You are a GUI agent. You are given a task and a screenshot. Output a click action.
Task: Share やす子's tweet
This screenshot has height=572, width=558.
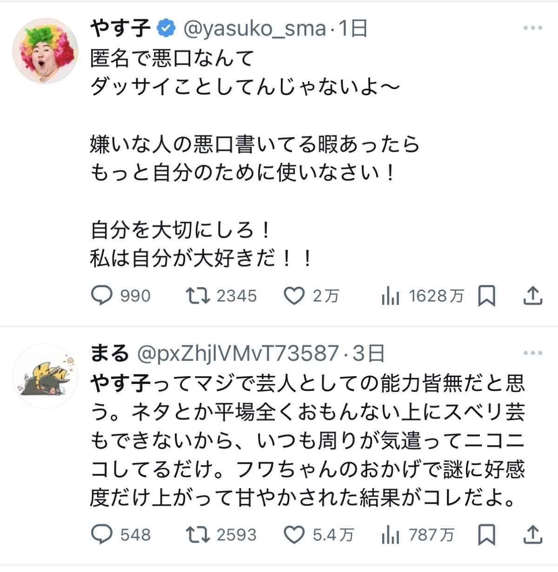[x=532, y=296]
